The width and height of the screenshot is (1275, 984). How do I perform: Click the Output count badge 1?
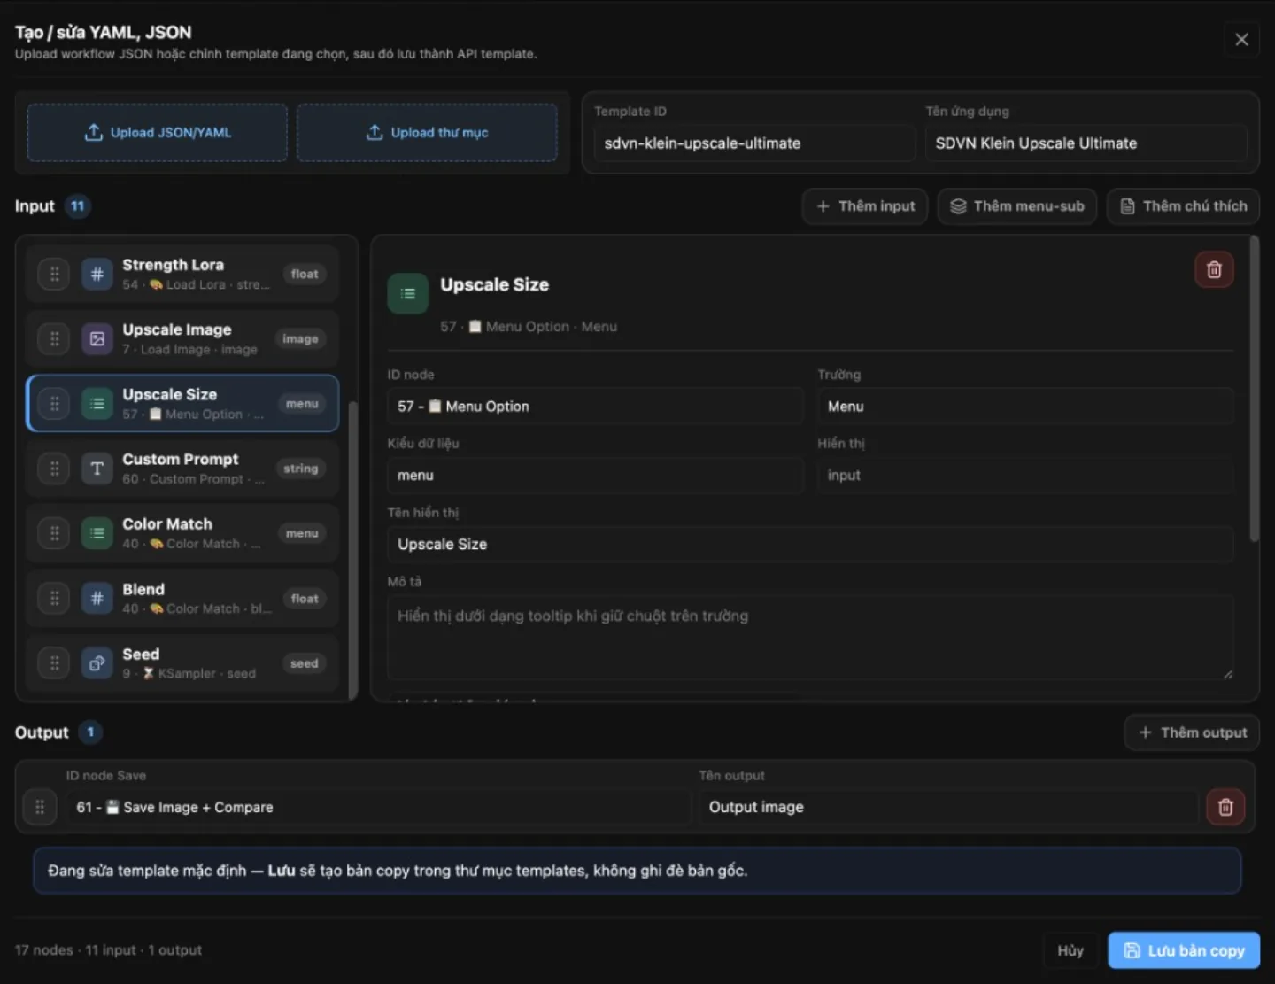coord(90,732)
